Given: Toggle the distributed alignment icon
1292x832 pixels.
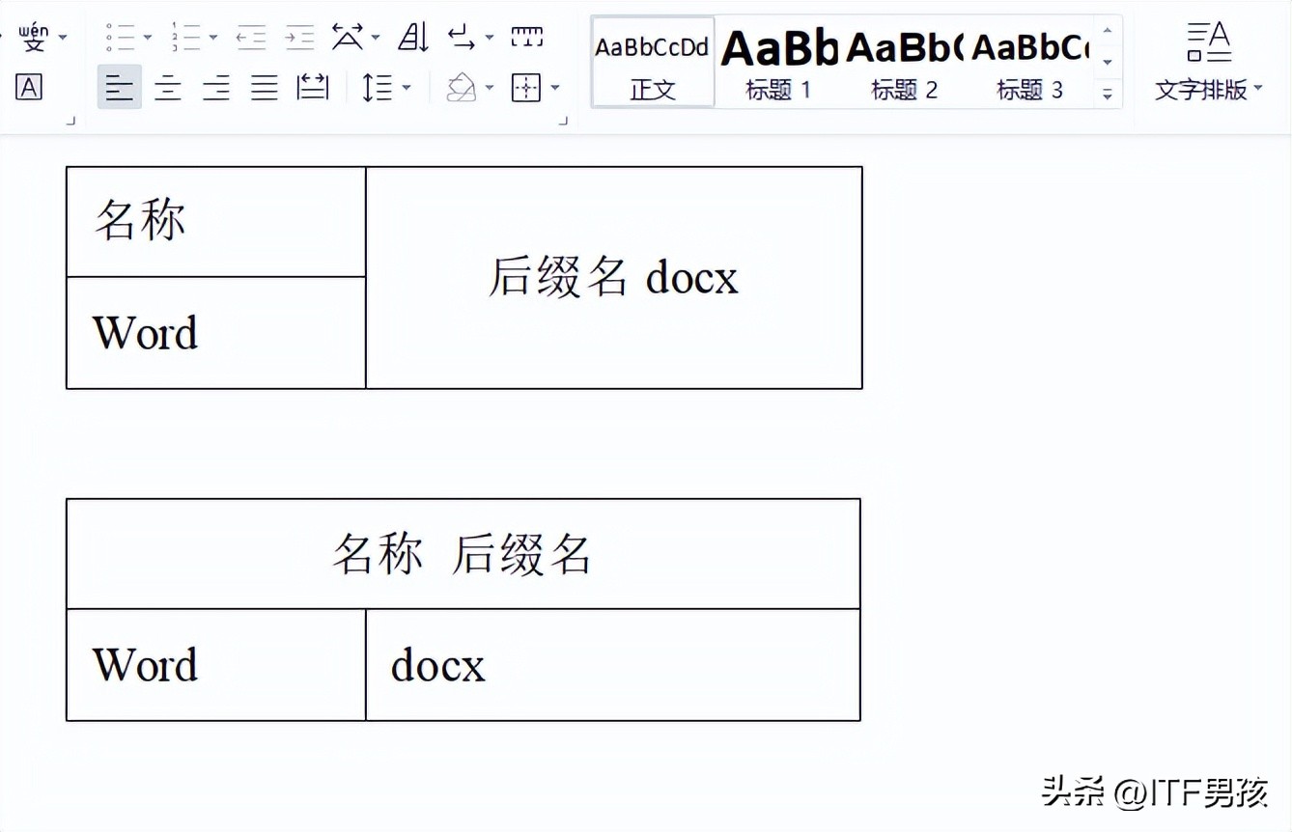Looking at the screenshot, I should click(311, 87).
